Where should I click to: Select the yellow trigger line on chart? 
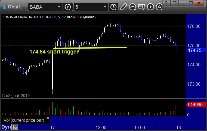point(90,48)
